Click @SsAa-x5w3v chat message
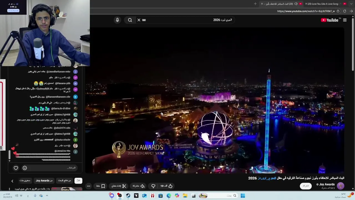The image size is (355, 200). 52,140
